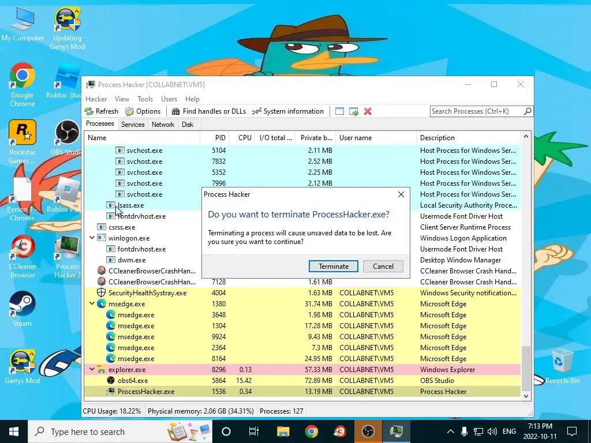Click the scroll down arrow of process list
Screen dimensions: 591x443
point(526,396)
